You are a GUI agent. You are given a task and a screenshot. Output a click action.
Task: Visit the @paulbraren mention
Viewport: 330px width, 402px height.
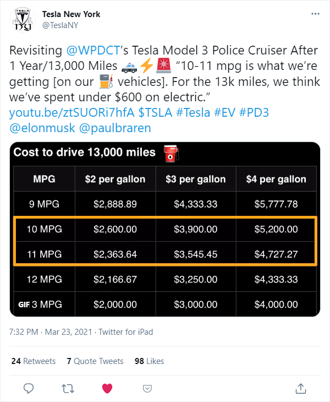click(115, 128)
